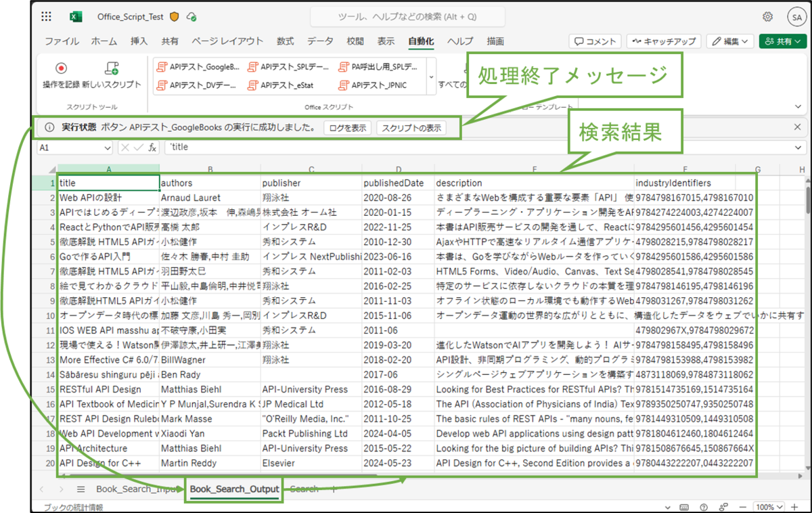
Task: Collapse the ribbon with chevron
Action: (797, 107)
